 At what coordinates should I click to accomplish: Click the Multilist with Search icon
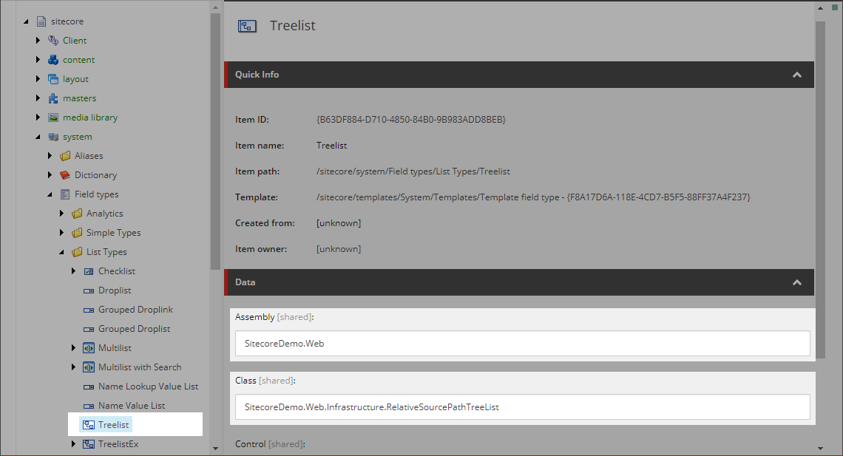point(89,367)
